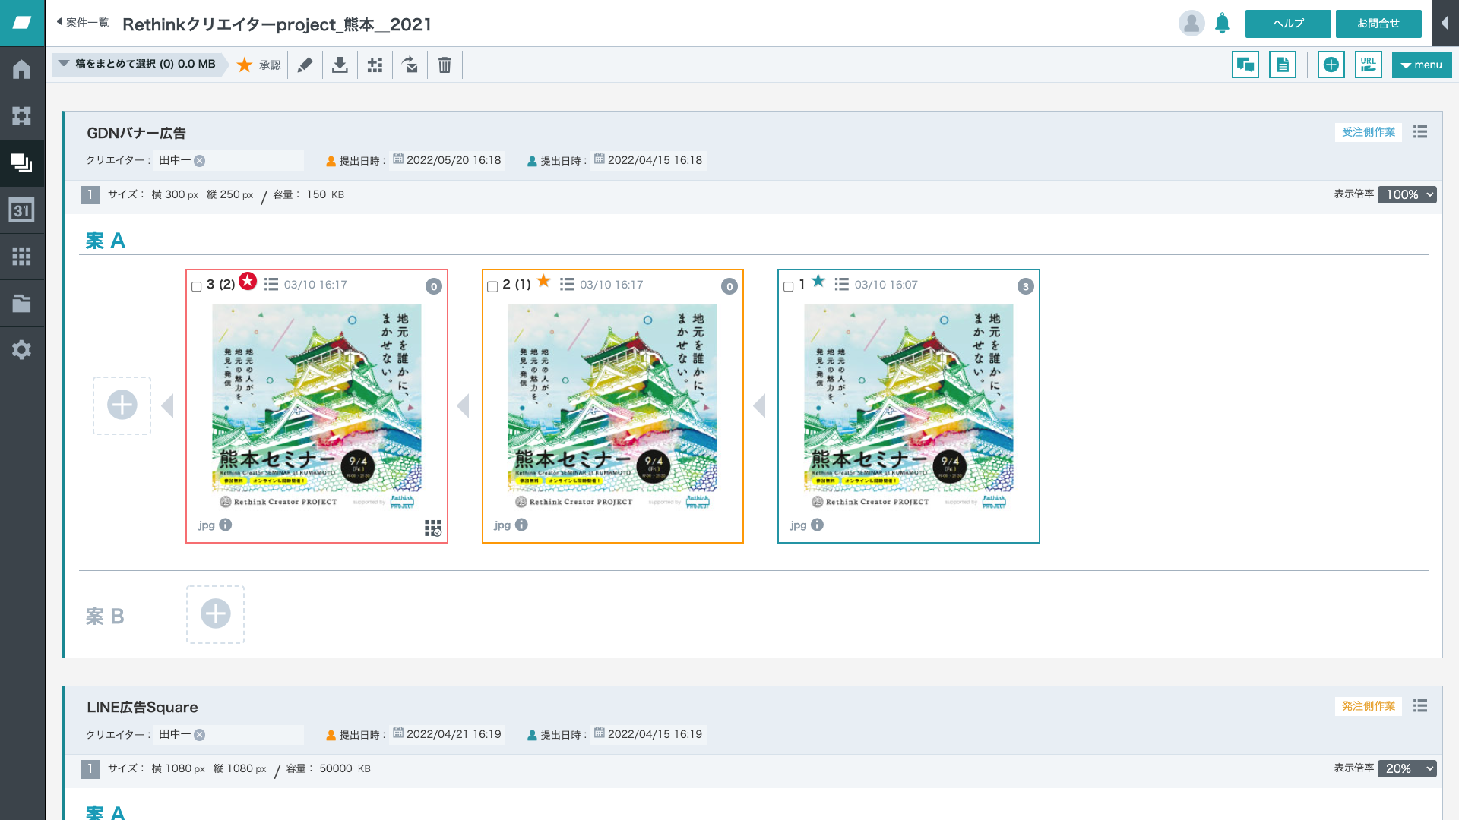Open draft 1 banner thumbnail
Screen dimensions: 1459x820
908,406
